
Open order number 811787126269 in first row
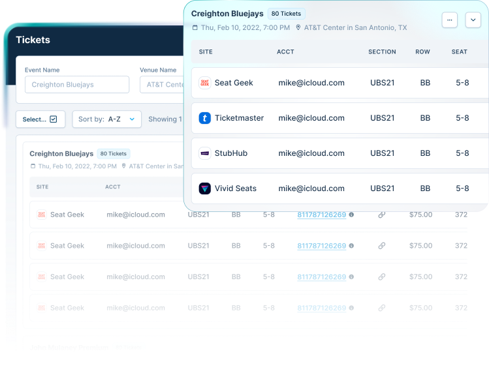pos(321,215)
